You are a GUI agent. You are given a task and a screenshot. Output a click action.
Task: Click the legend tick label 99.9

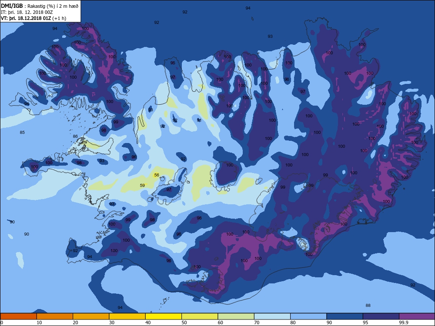pos(403,323)
